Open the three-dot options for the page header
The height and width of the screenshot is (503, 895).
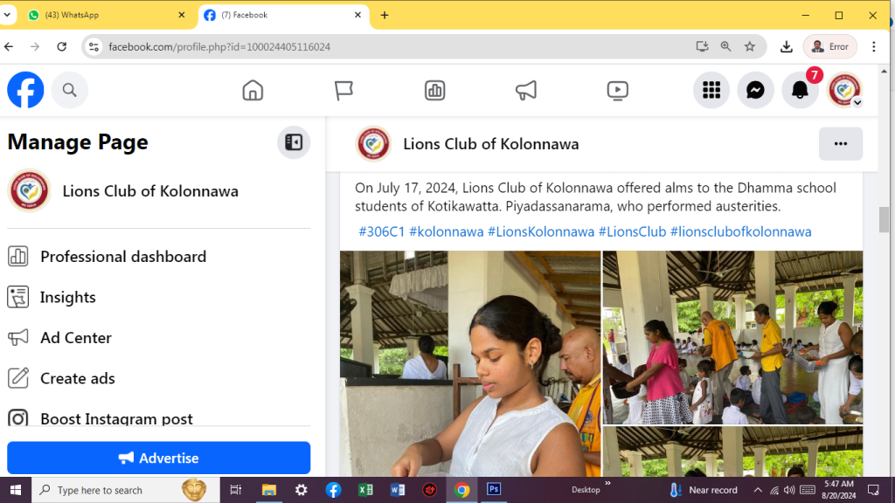pos(841,144)
